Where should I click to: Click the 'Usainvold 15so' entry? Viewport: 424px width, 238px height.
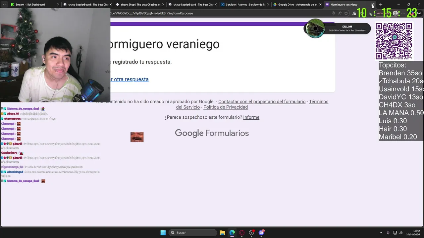pyautogui.click(x=401, y=89)
